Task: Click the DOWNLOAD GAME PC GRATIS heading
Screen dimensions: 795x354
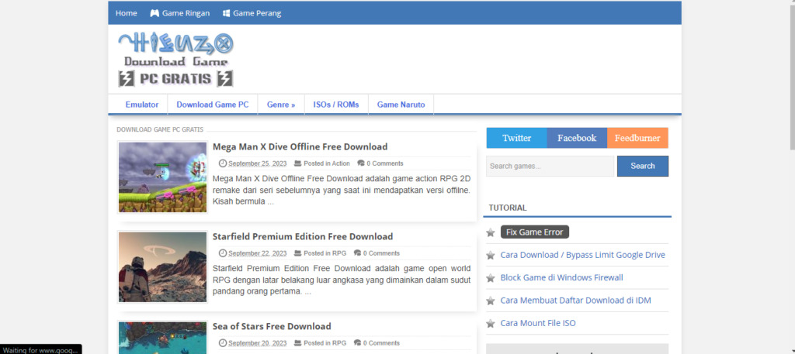Action: pyautogui.click(x=160, y=129)
